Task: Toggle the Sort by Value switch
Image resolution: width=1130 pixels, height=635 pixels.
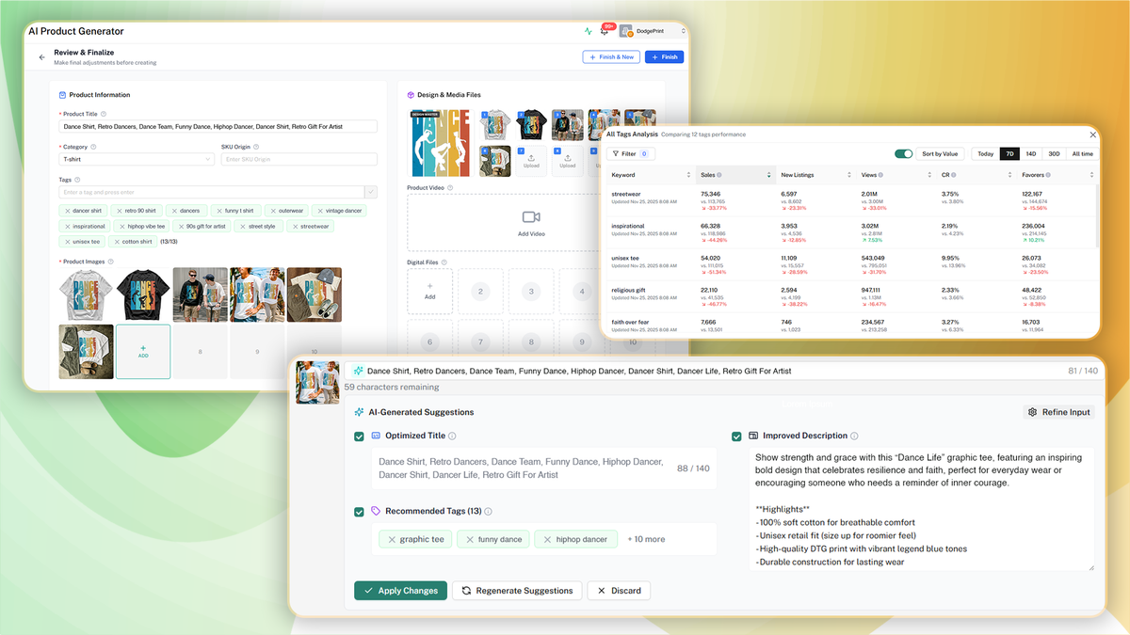Action: click(903, 153)
